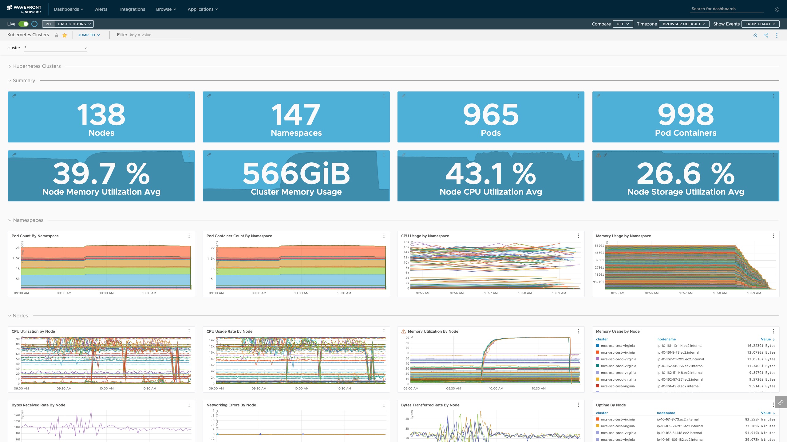787x442 pixels.
Task: Click the 138 Nodes summary tile
Action: (101, 117)
